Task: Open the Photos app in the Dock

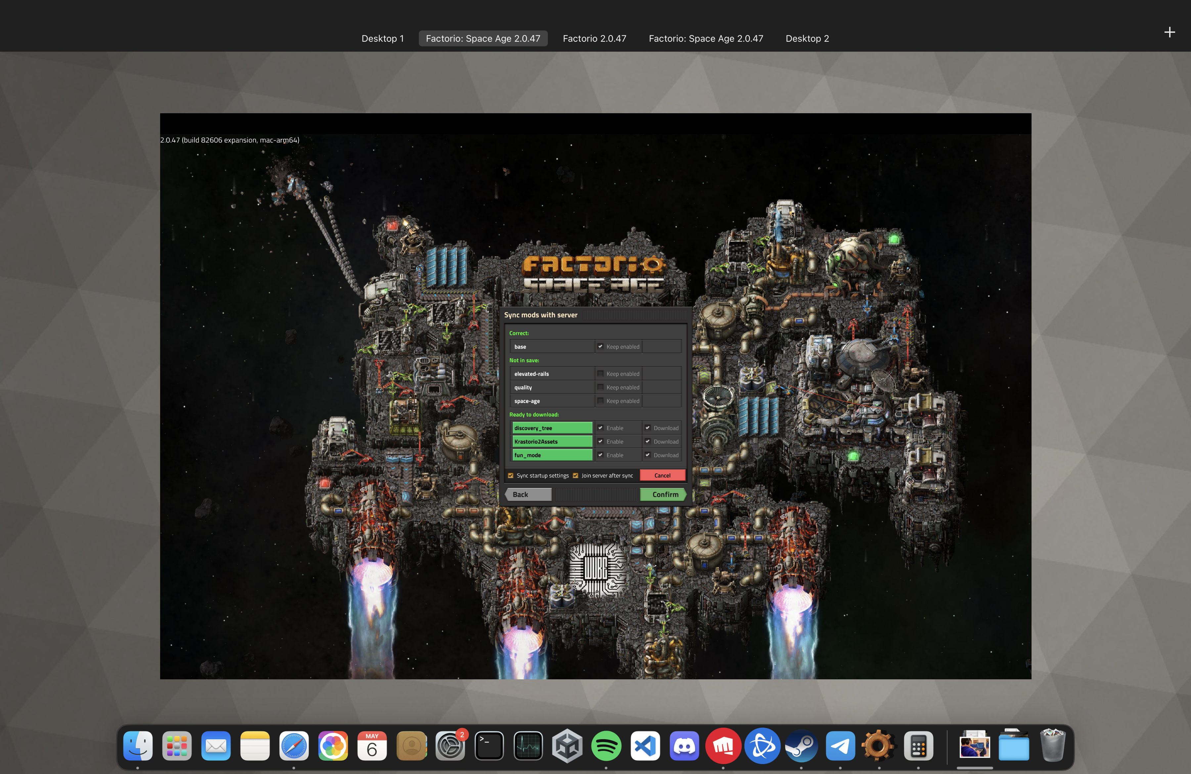Action: [x=333, y=746]
